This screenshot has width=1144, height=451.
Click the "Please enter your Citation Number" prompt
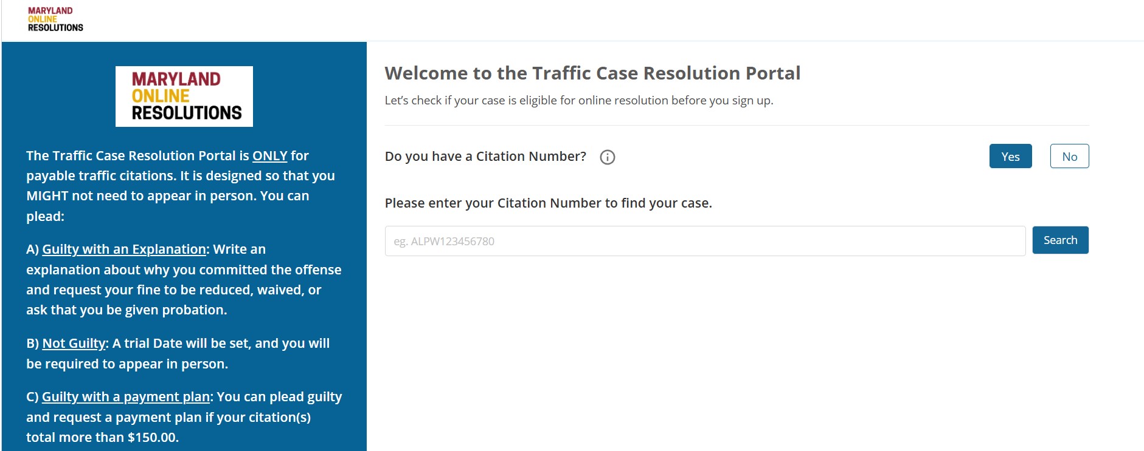tap(548, 203)
